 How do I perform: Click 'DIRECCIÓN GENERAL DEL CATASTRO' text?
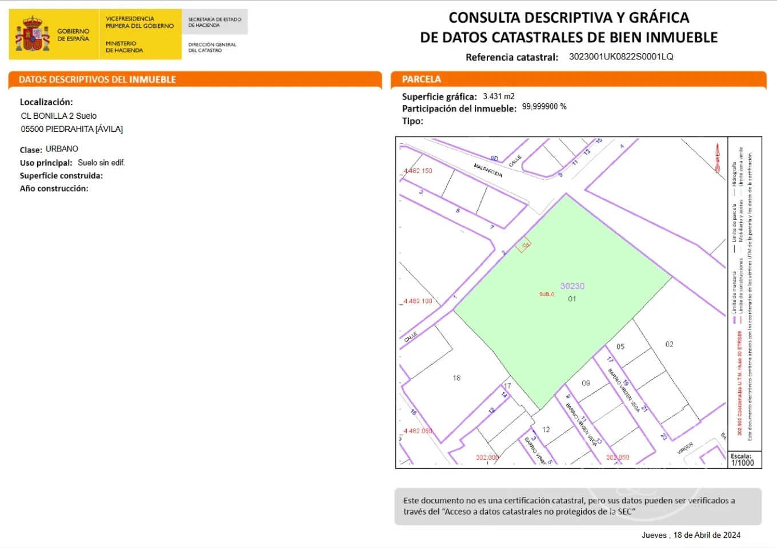(212, 47)
